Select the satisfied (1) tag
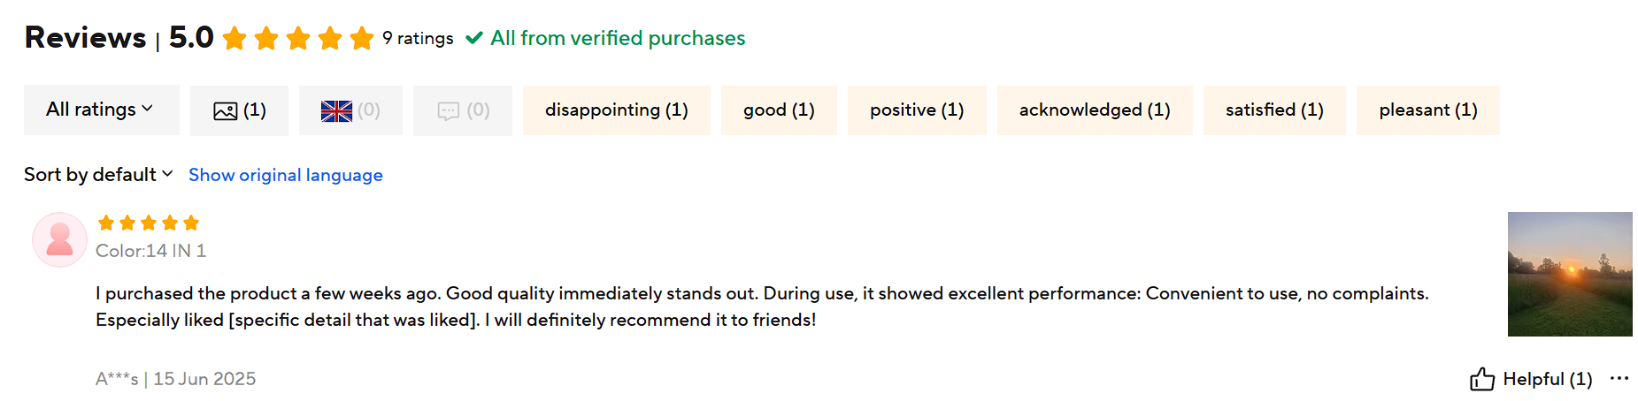The image size is (1638, 401). click(1274, 110)
